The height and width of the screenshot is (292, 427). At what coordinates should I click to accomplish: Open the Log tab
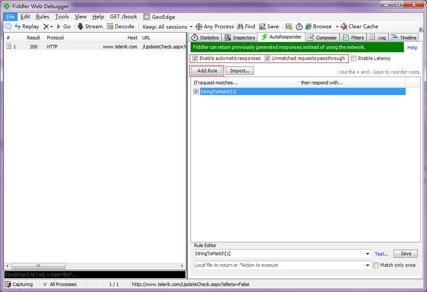(x=378, y=38)
